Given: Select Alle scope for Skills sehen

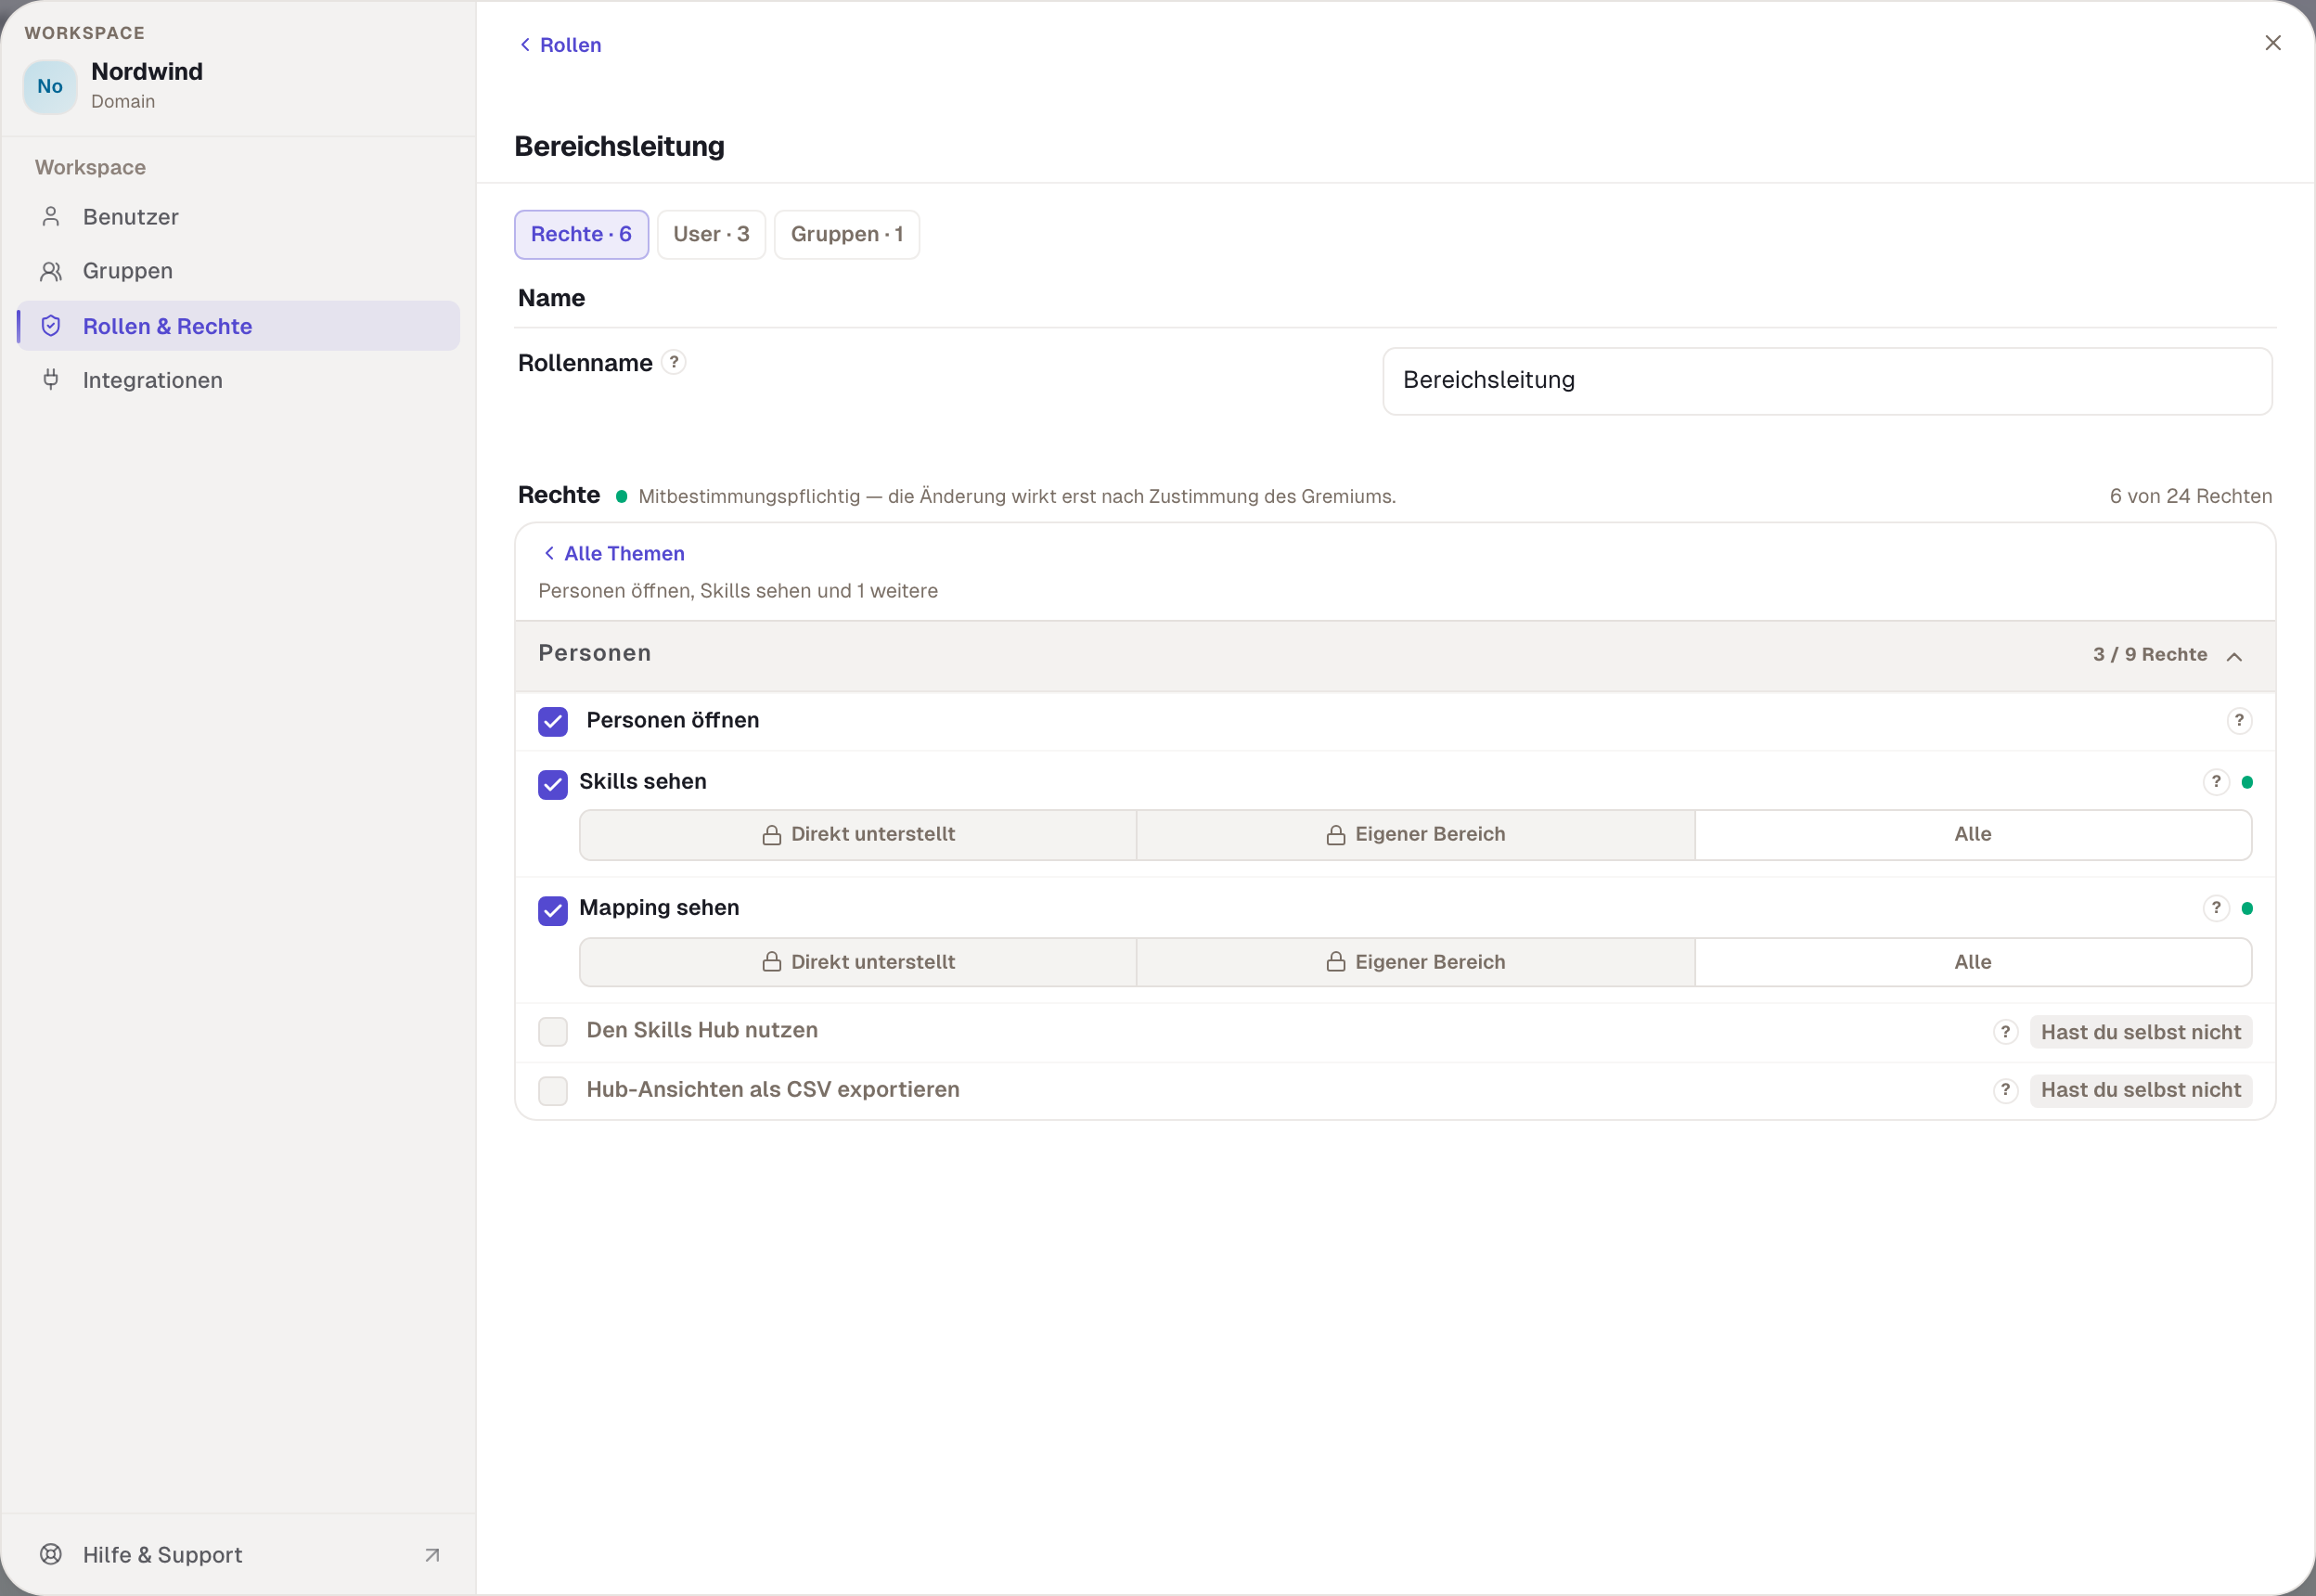Looking at the screenshot, I should click(1972, 835).
